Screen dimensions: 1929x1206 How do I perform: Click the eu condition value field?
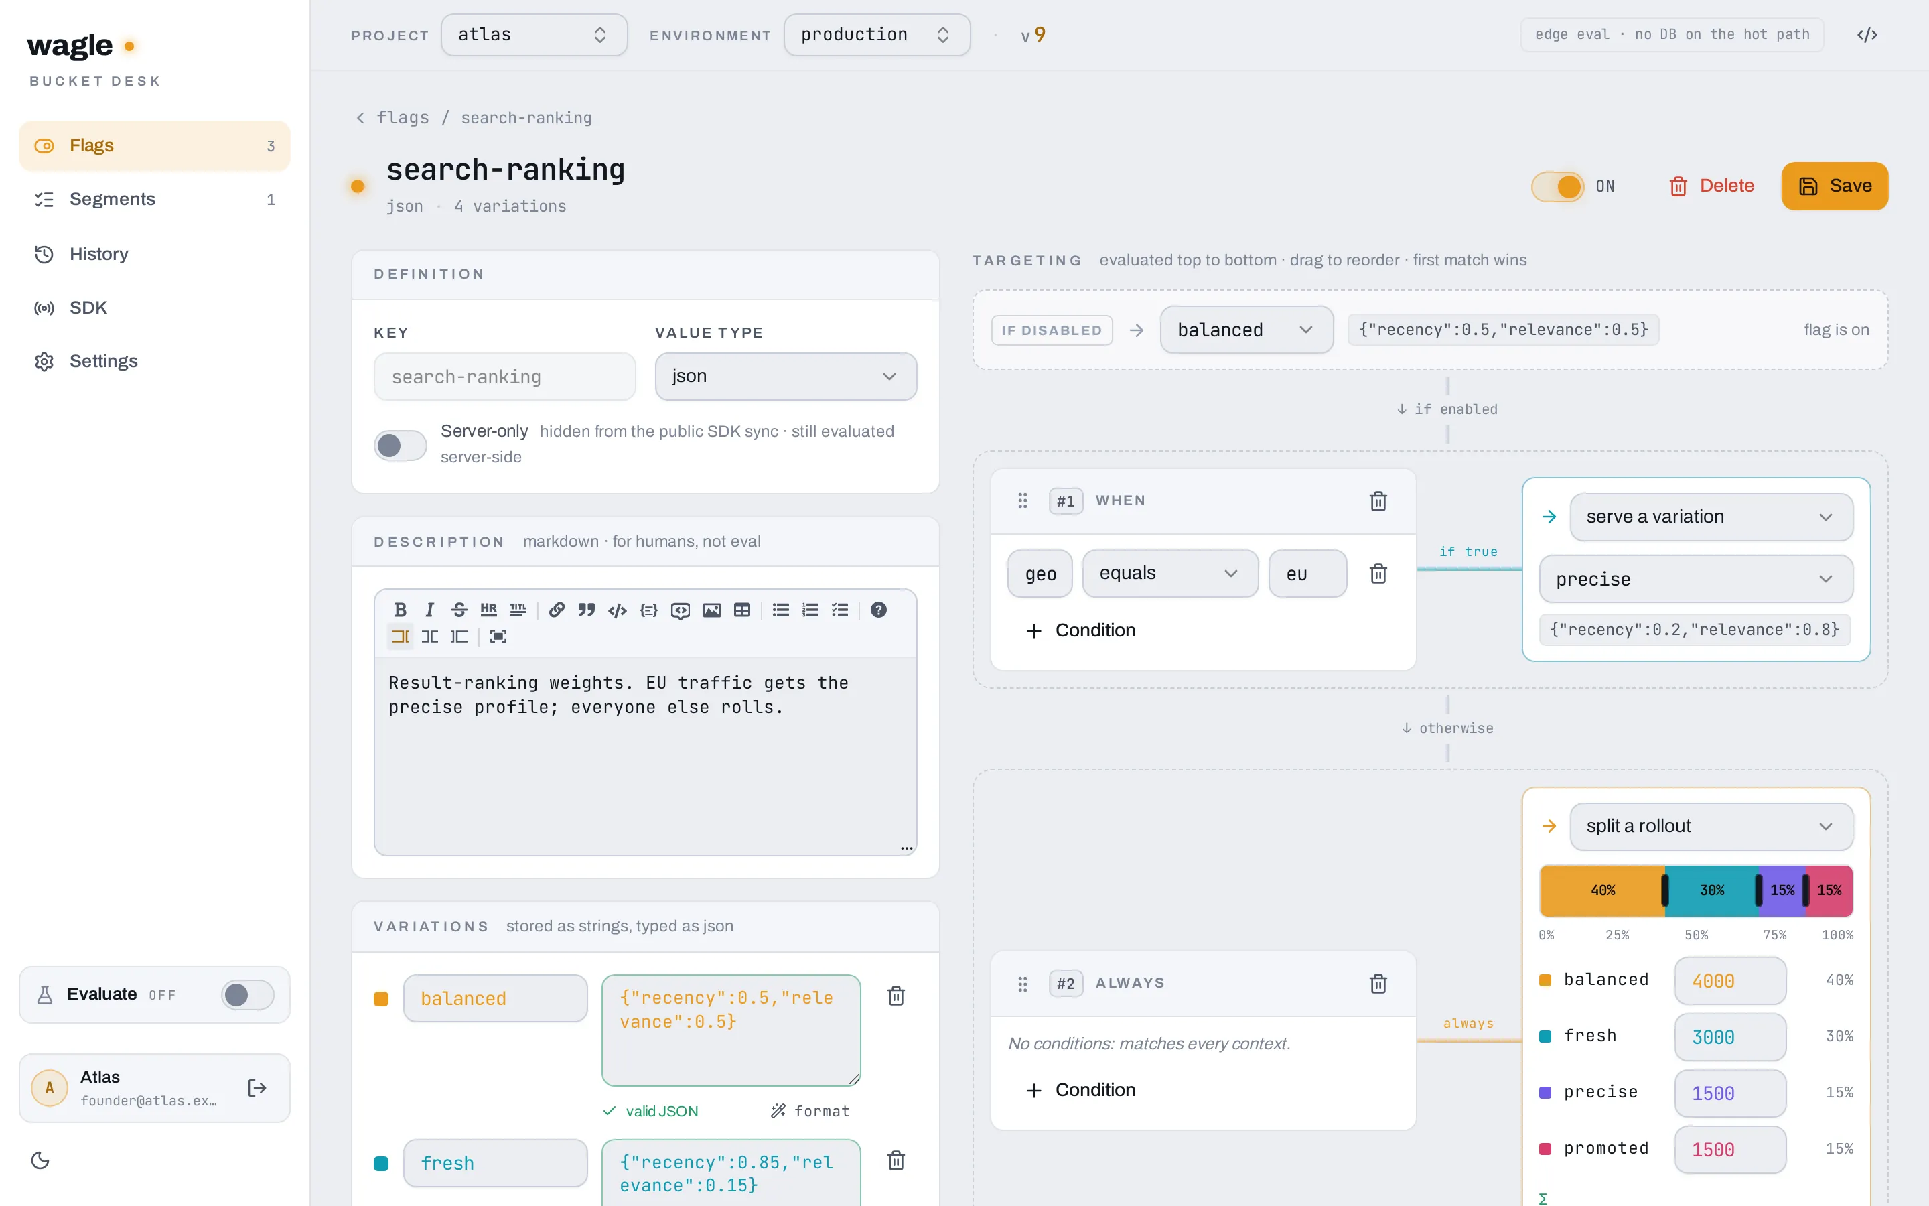(1307, 574)
